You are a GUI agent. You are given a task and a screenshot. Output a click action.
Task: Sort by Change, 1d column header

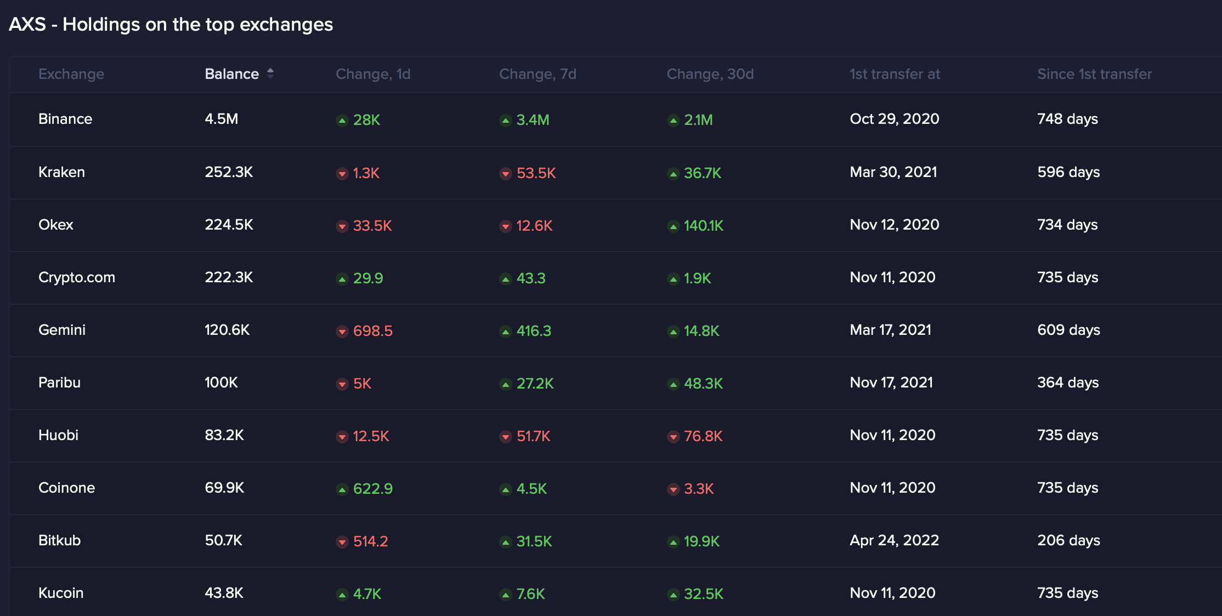point(373,74)
